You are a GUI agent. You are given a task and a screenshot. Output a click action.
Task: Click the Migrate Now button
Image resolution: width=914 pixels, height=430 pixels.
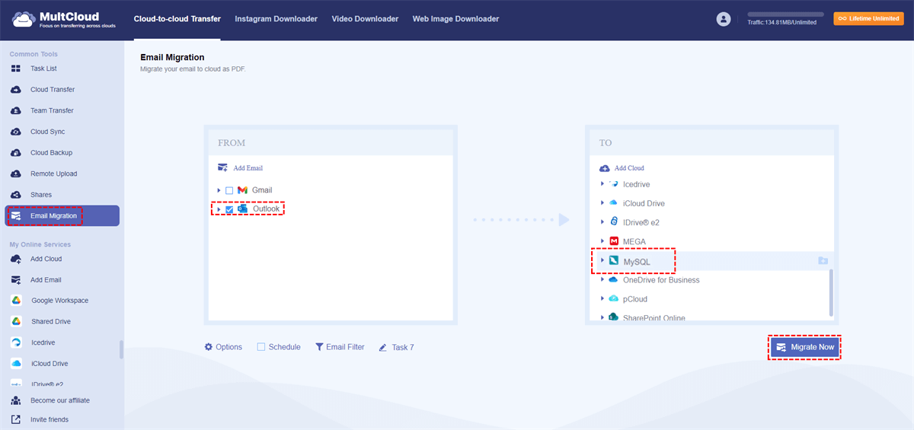point(804,347)
